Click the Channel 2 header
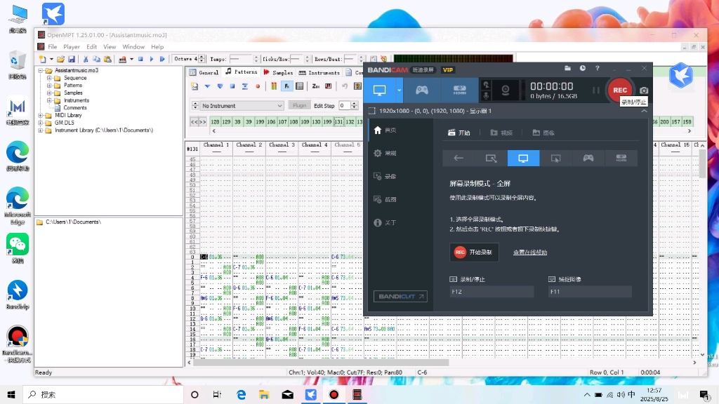 [x=249, y=144]
